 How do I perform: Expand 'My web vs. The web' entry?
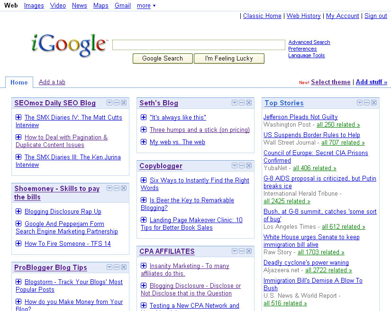coord(144,142)
